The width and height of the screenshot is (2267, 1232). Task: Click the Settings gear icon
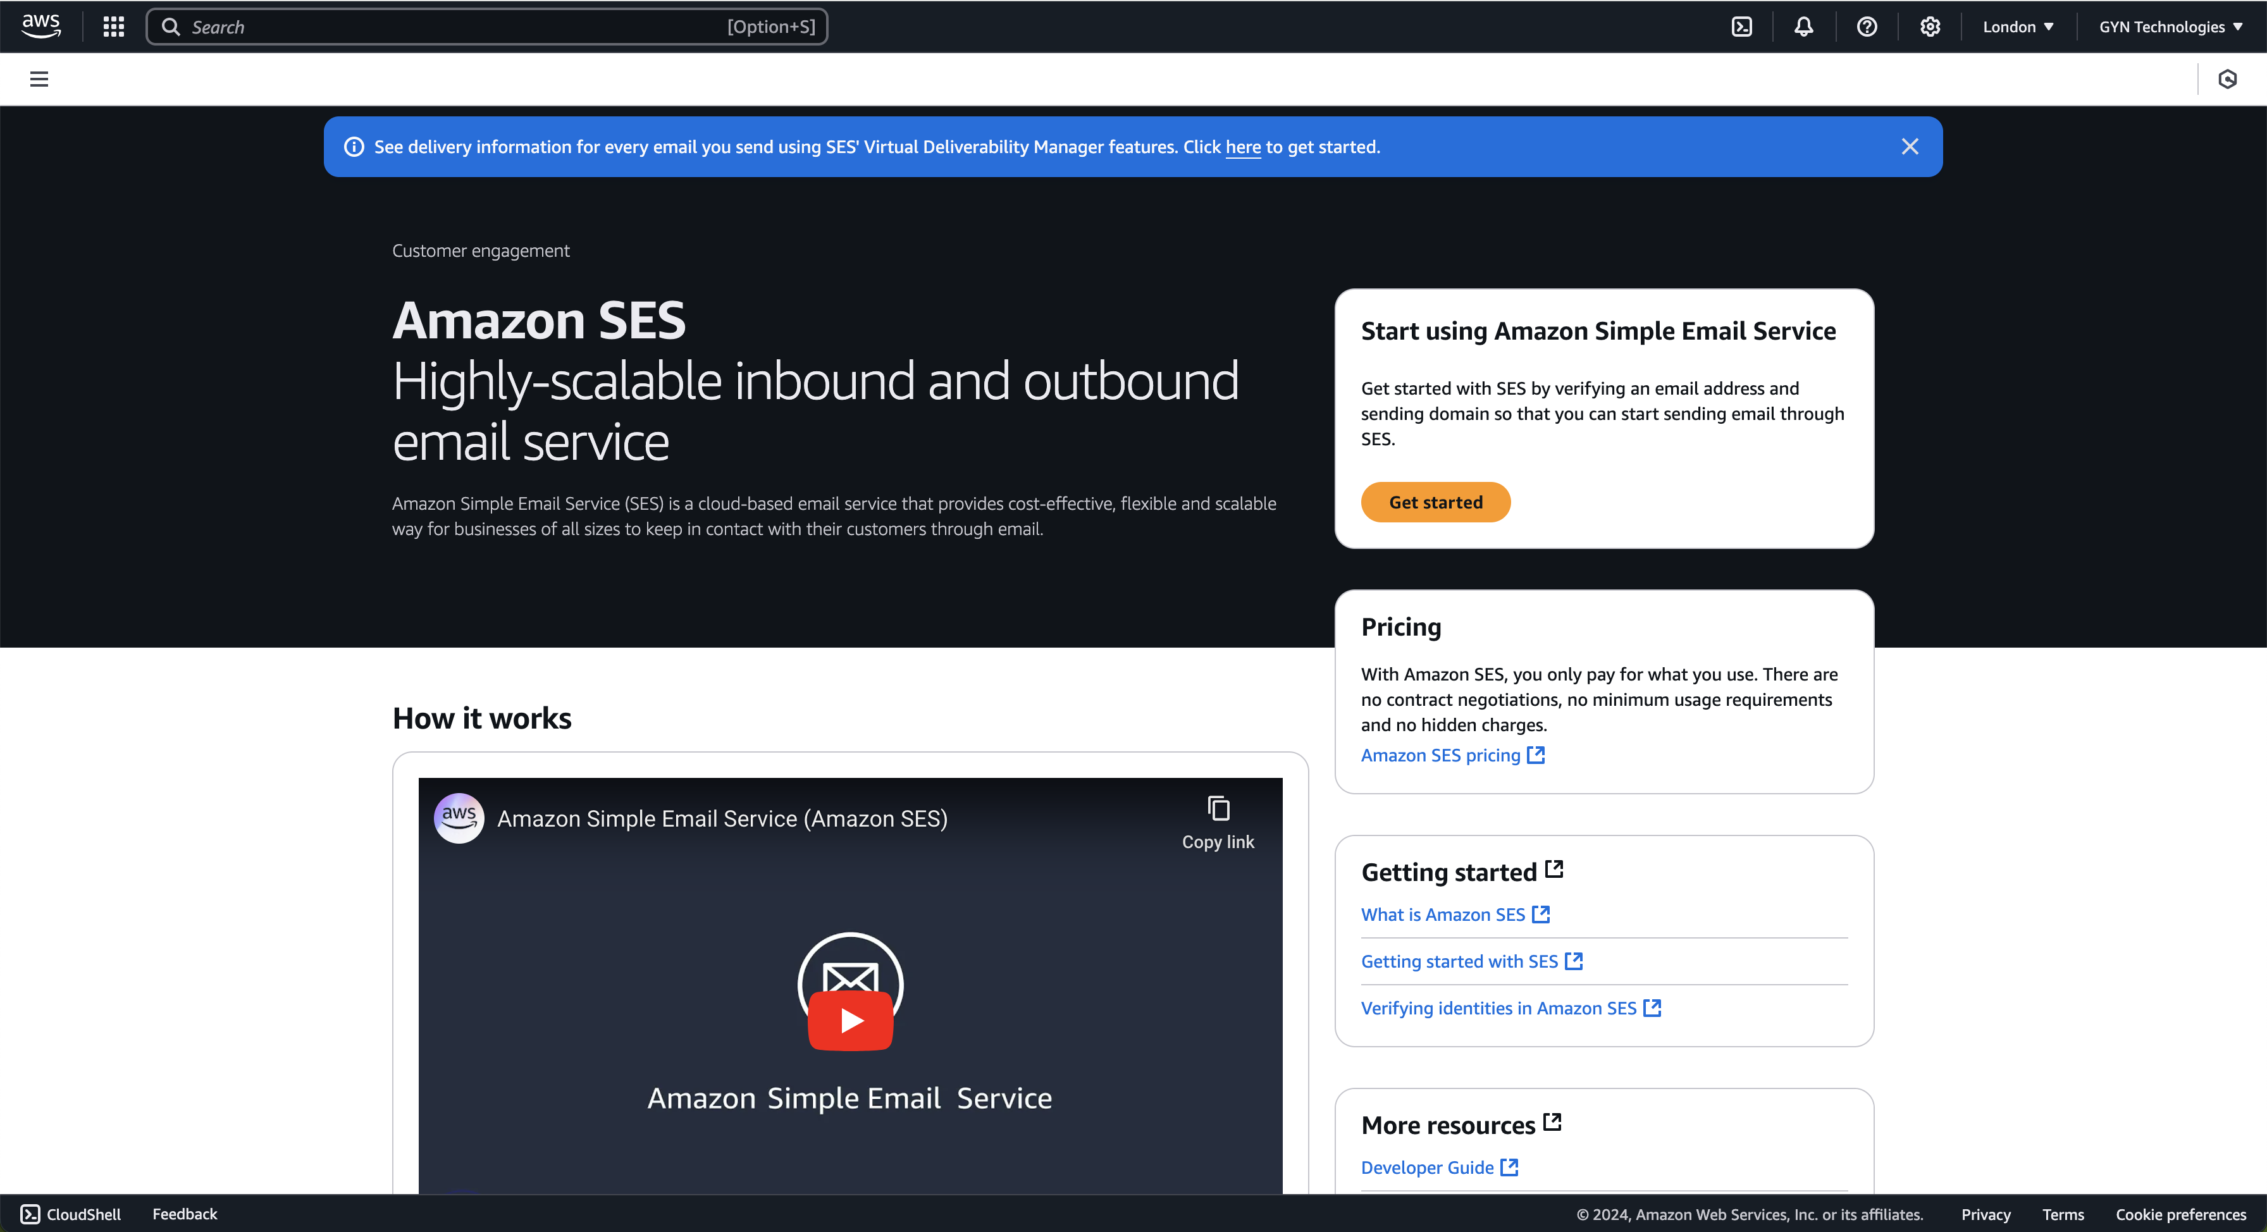point(1930,26)
